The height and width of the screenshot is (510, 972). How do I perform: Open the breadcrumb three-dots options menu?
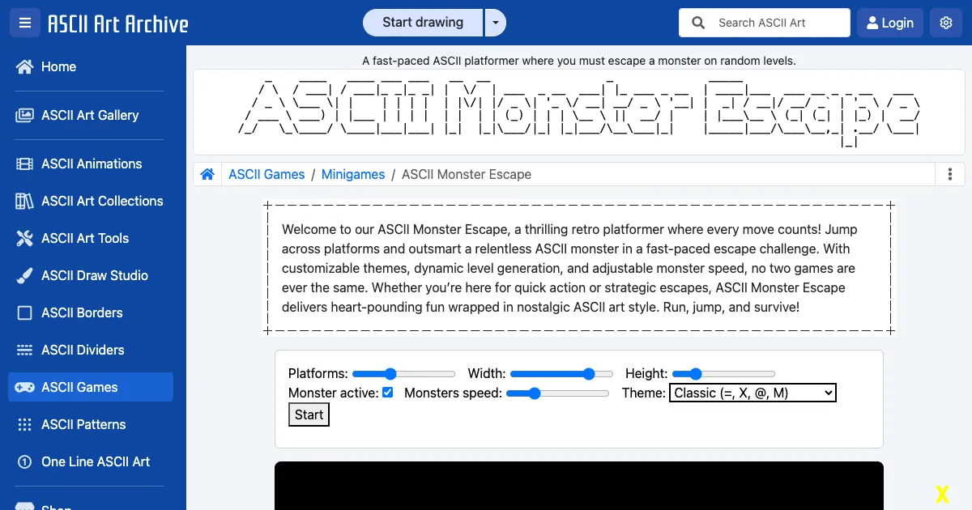click(949, 174)
